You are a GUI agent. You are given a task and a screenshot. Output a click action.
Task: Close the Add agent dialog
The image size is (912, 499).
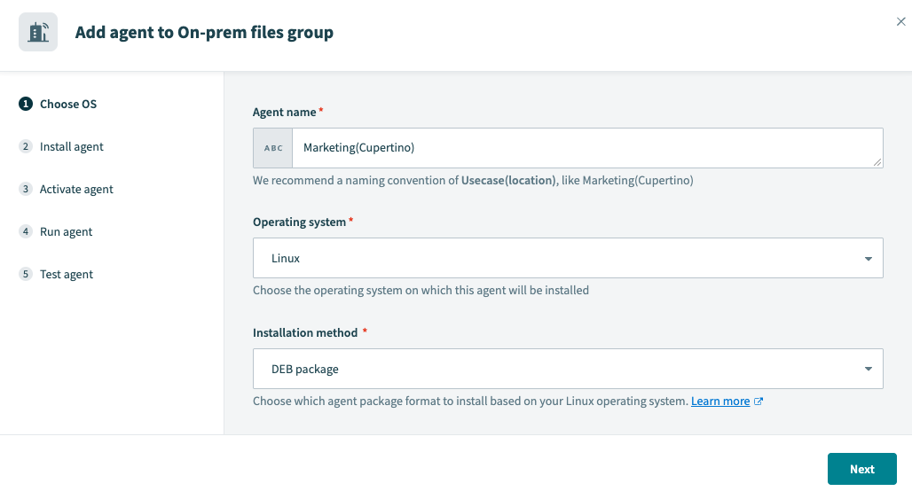pos(900,22)
